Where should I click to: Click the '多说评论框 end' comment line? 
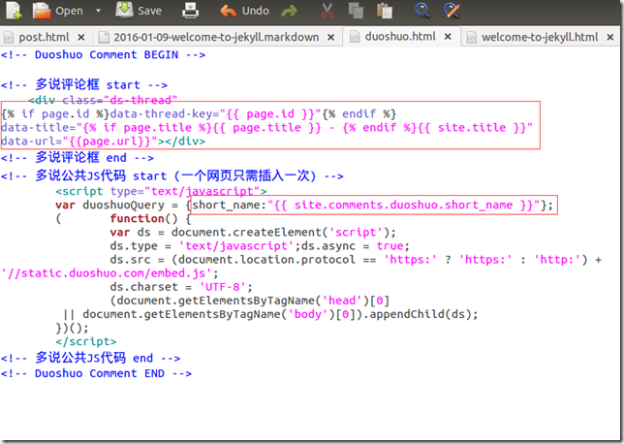(78, 158)
